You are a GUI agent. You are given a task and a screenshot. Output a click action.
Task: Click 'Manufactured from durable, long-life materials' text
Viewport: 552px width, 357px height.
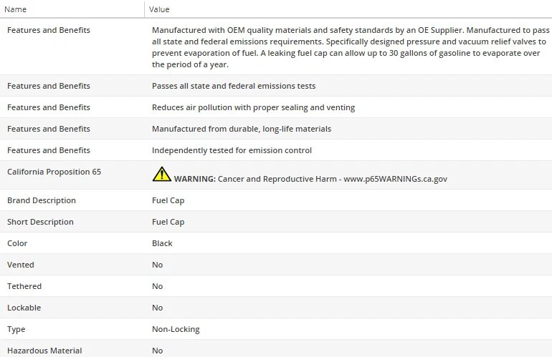pyautogui.click(x=242, y=129)
